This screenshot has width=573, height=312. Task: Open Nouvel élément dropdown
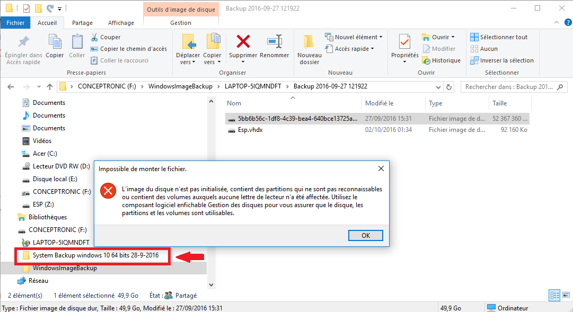point(354,37)
